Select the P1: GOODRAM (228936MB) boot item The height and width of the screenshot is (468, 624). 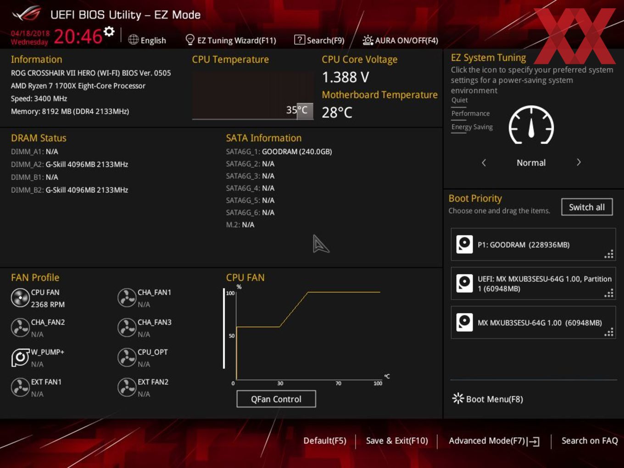point(533,245)
